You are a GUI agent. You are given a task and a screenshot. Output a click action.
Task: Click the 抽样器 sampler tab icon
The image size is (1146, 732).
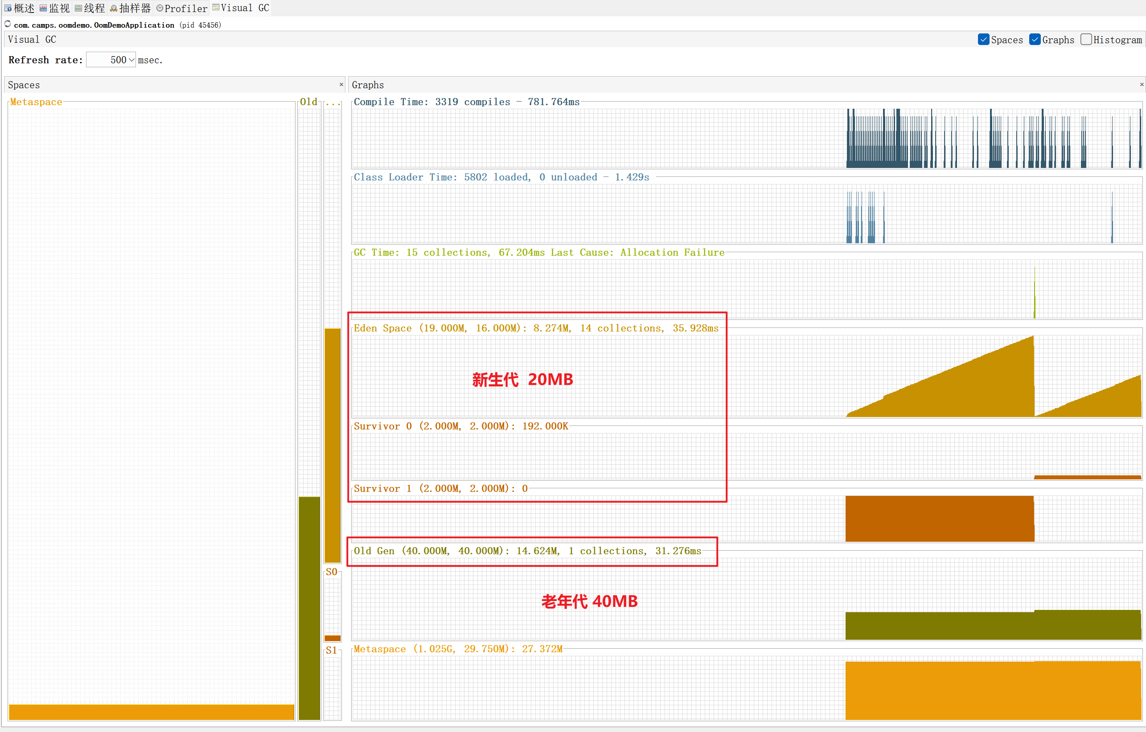(114, 8)
